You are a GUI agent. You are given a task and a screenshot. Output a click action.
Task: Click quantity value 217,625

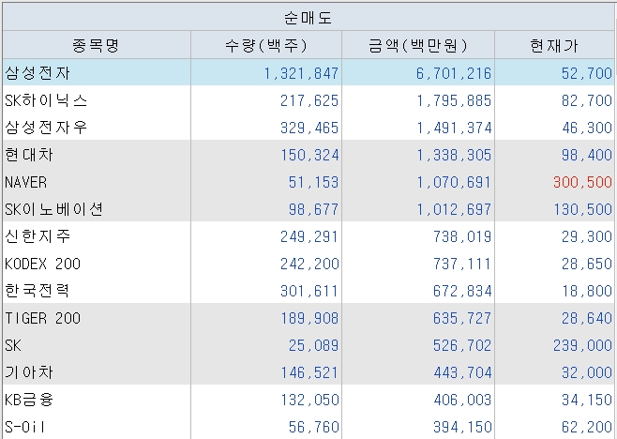click(309, 100)
